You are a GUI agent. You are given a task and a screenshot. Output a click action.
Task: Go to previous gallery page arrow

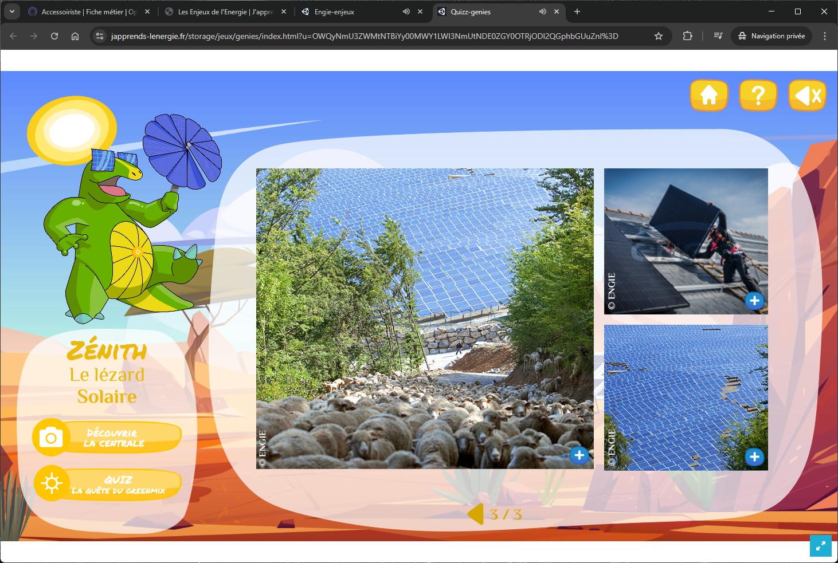[476, 514]
